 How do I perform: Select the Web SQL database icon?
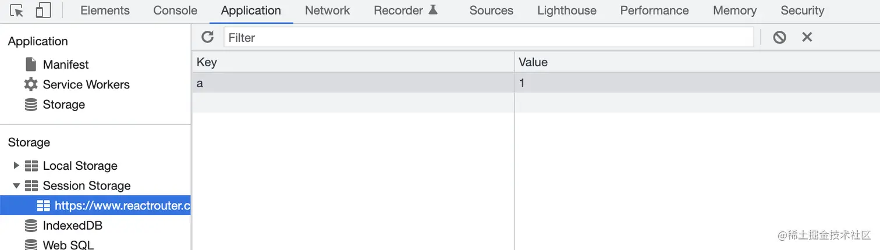tap(31, 245)
